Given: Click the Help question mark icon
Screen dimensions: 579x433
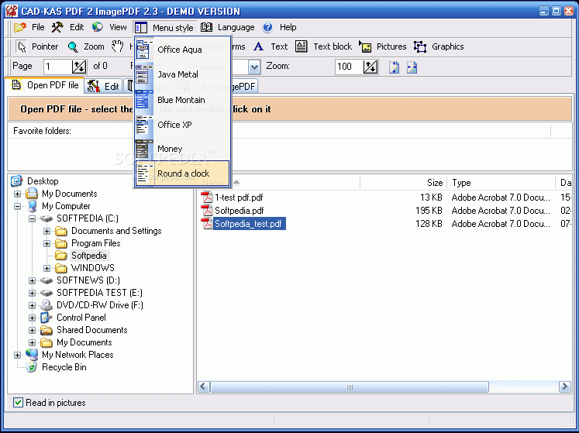Looking at the screenshot, I should tap(267, 27).
